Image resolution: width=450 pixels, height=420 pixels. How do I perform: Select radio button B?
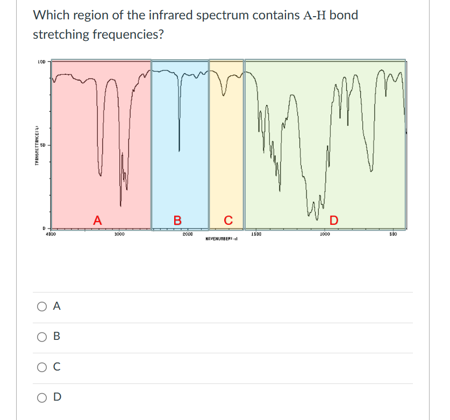(x=41, y=337)
